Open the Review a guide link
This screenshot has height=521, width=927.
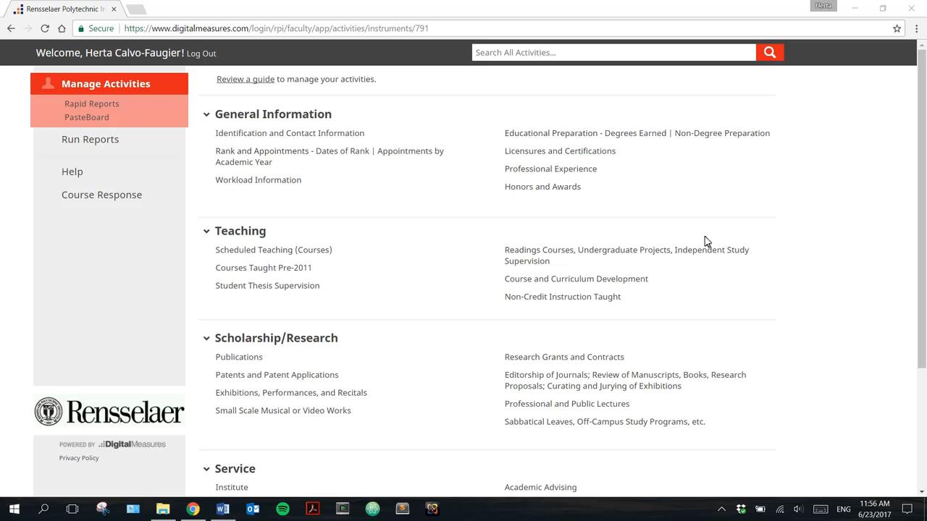(246, 79)
